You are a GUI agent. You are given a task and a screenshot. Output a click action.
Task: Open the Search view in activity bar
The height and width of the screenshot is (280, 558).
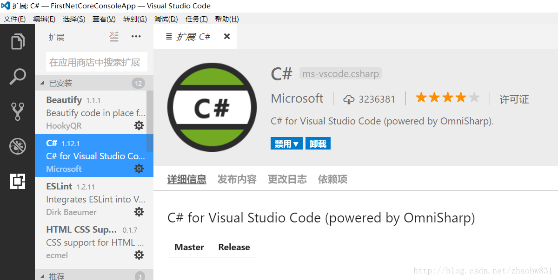(x=17, y=77)
